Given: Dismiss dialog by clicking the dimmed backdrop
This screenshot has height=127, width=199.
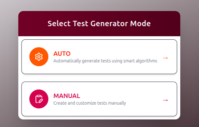Looking at the screenshot, I should coord(9,63).
